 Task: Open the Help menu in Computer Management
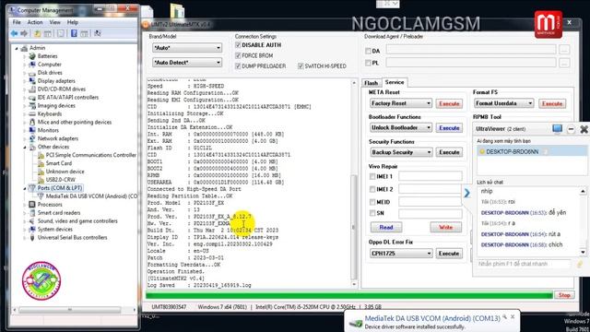pyautogui.click(x=73, y=22)
